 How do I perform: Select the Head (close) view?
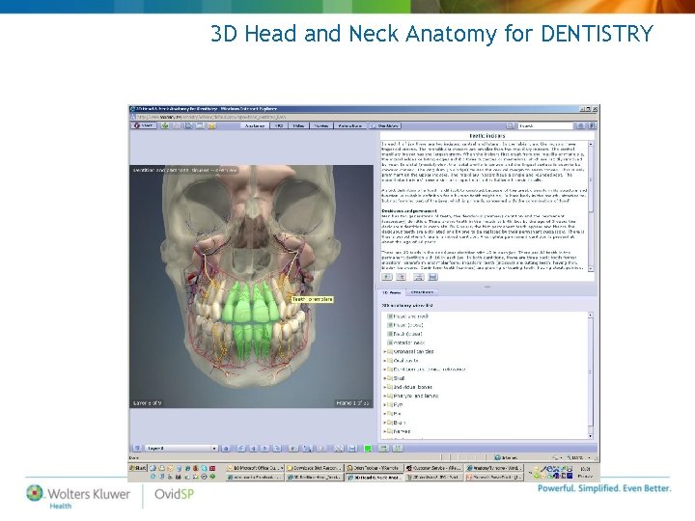click(x=408, y=325)
